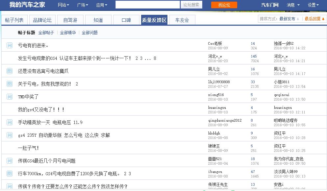
Task: View last replier qwqincai
Action: tap(282, 95)
